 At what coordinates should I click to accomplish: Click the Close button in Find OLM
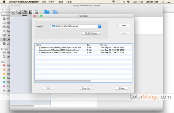(121, 88)
